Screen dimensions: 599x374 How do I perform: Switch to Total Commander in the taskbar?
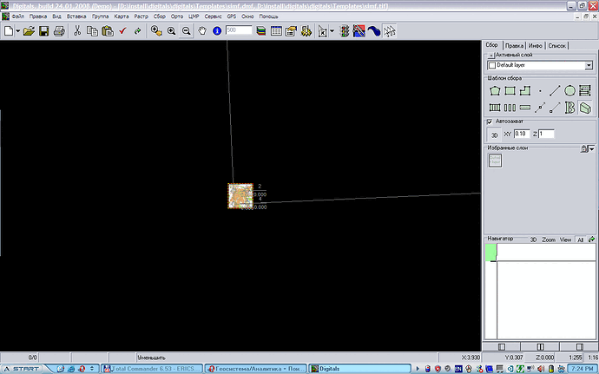coord(153,369)
